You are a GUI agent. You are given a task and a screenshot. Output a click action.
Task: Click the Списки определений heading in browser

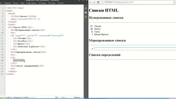(x=105, y=55)
